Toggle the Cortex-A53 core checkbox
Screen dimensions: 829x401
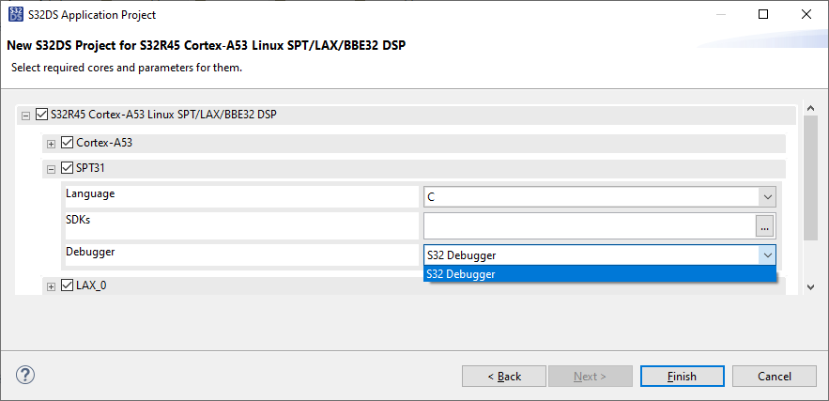pyautogui.click(x=67, y=143)
